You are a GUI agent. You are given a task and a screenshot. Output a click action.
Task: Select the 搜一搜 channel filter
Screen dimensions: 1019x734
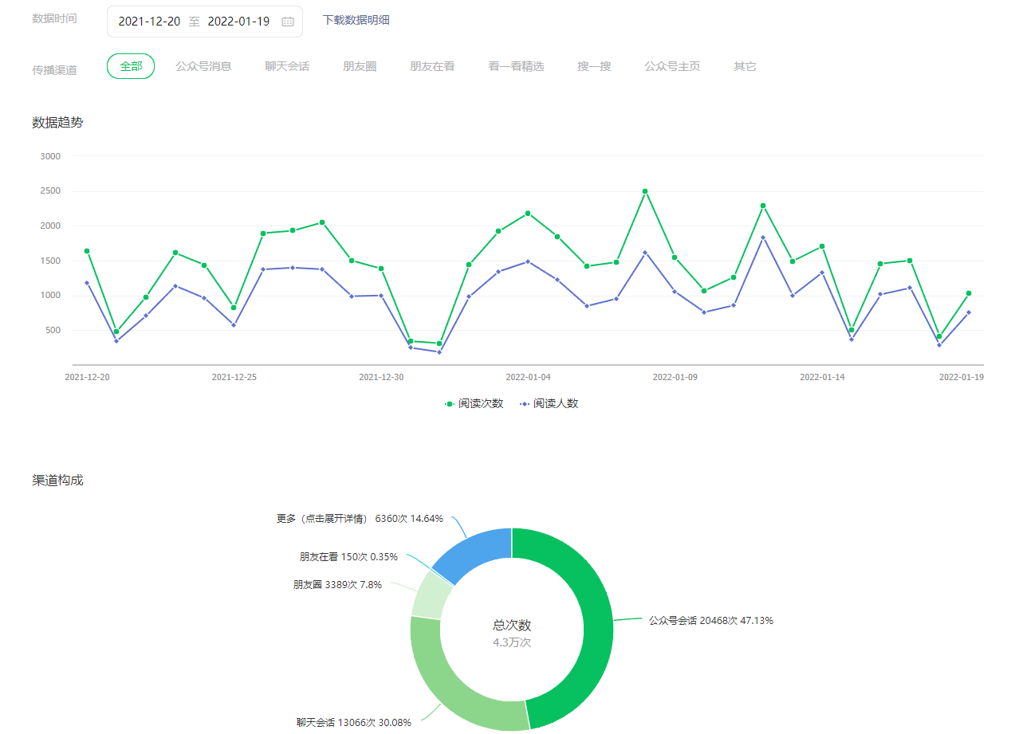(x=594, y=66)
